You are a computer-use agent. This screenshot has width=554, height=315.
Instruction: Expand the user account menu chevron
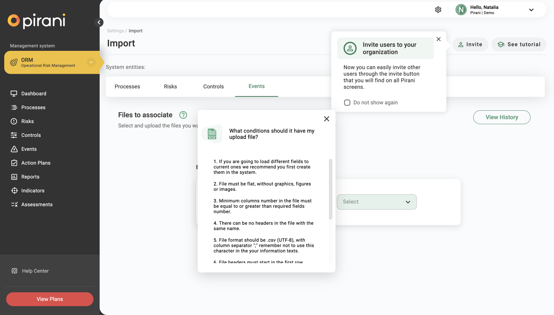pos(531,10)
